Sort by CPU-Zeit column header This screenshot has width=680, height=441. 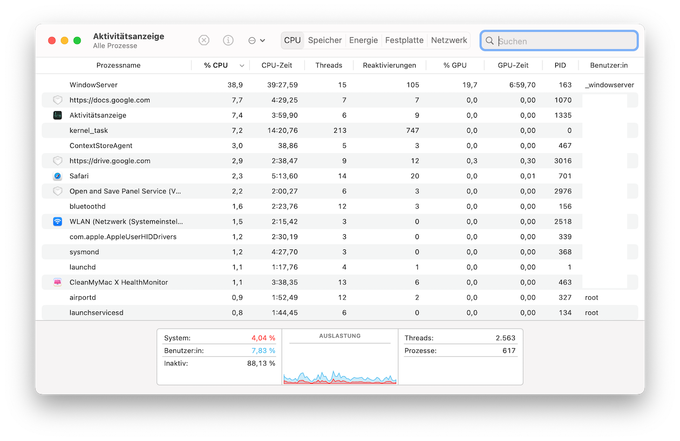click(x=277, y=65)
